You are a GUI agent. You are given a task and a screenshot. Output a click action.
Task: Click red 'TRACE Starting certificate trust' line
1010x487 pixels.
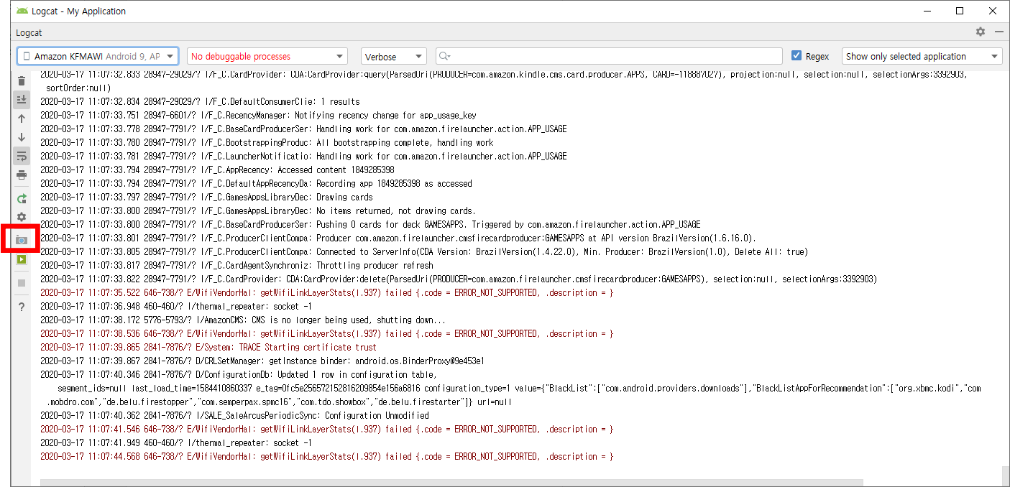208,347
